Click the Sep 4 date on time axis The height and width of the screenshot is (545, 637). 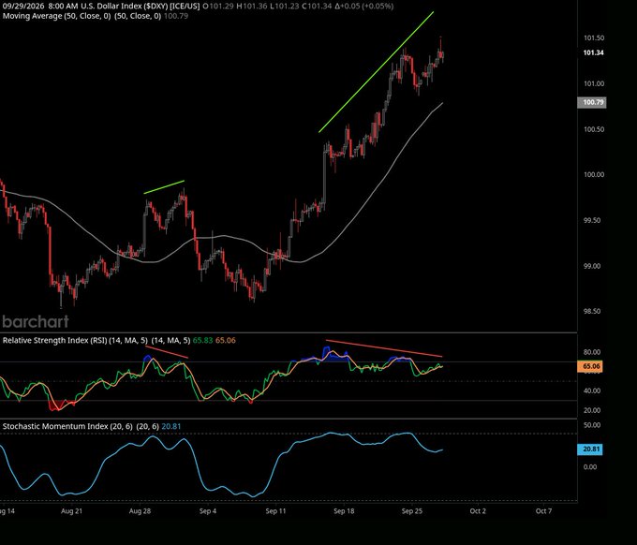[x=208, y=511]
